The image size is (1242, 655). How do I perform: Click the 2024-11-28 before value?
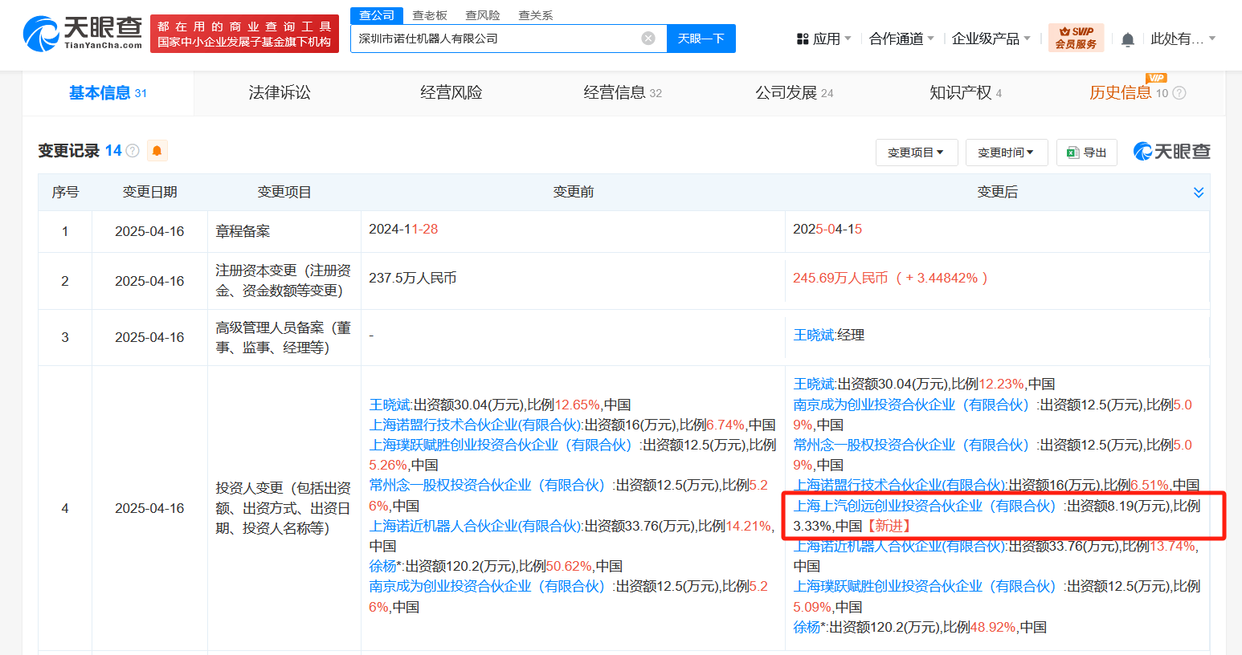[403, 230]
